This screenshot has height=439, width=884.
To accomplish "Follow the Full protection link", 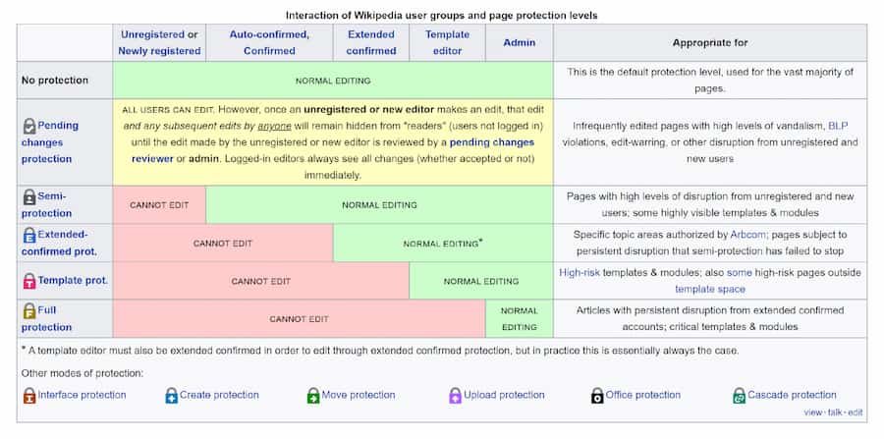I will (x=47, y=318).
